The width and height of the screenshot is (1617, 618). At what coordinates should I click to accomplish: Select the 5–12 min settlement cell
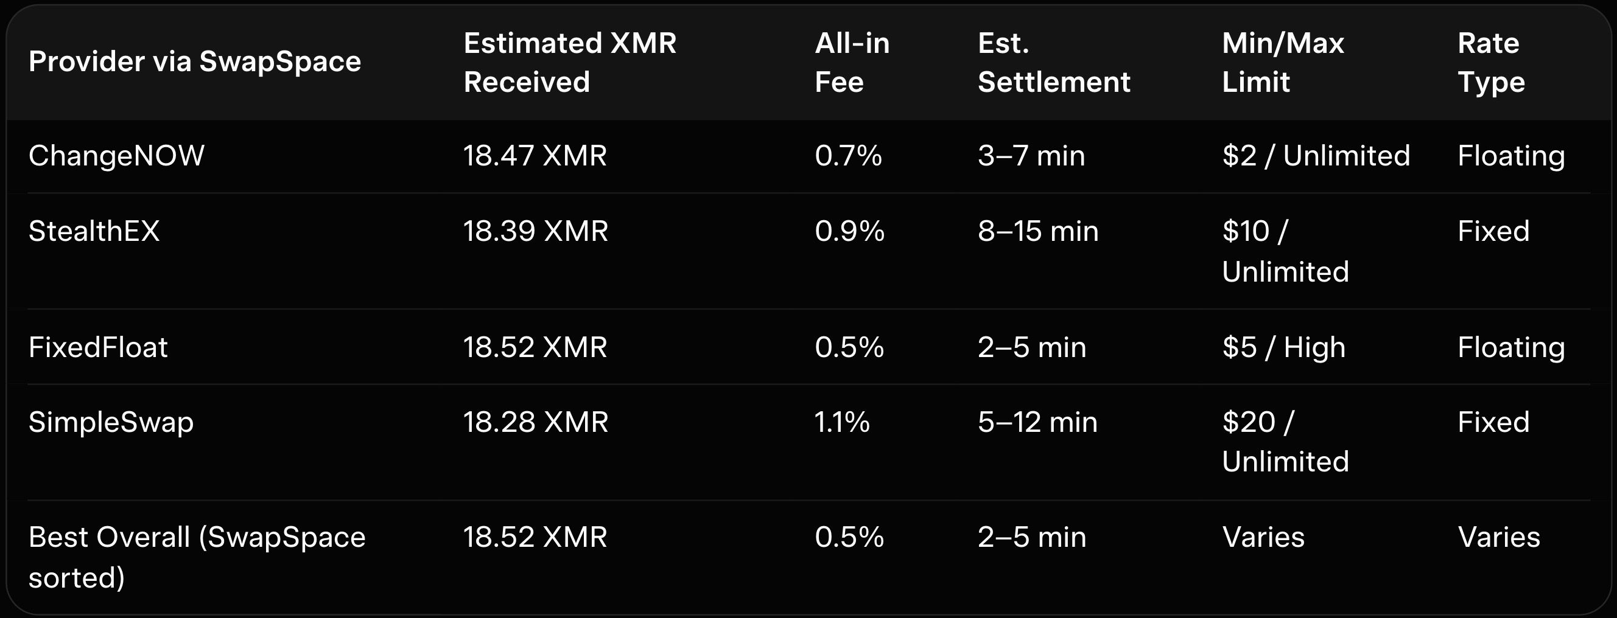coord(1037,422)
